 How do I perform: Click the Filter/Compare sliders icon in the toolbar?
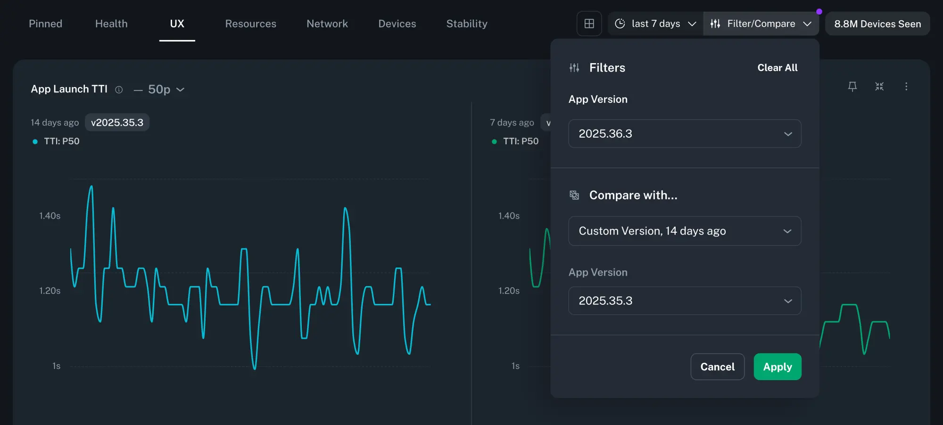[x=715, y=23]
